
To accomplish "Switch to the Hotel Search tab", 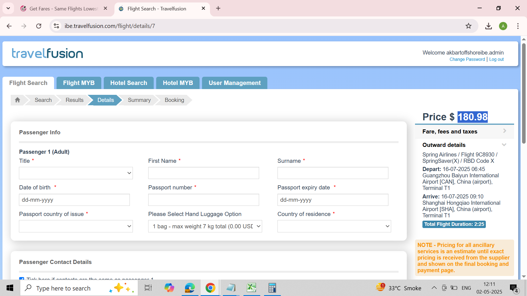I will pyautogui.click(x=128, y=83).
